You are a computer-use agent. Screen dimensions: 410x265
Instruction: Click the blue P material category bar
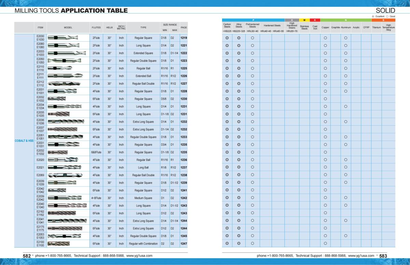253,20
